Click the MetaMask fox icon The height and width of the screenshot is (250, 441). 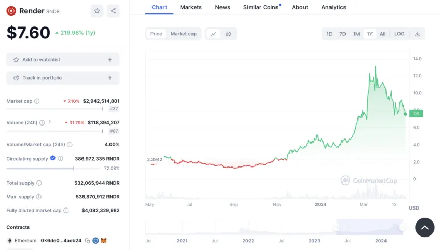pyautogui.click(x=103, y=241)
